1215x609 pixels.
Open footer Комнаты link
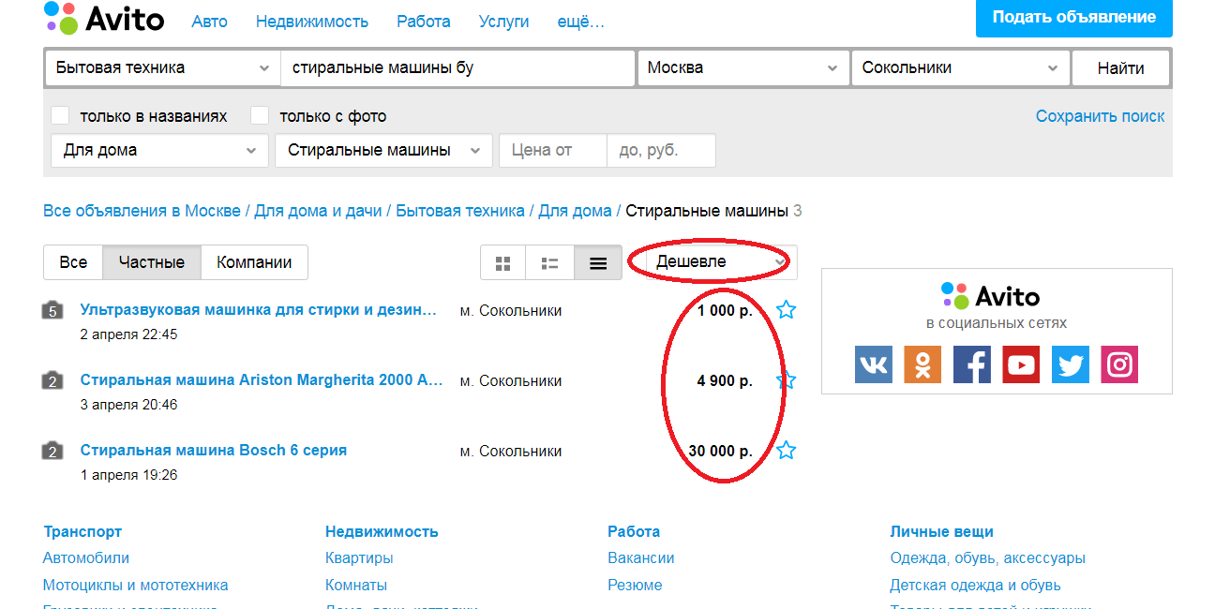(x=356, y=585)
